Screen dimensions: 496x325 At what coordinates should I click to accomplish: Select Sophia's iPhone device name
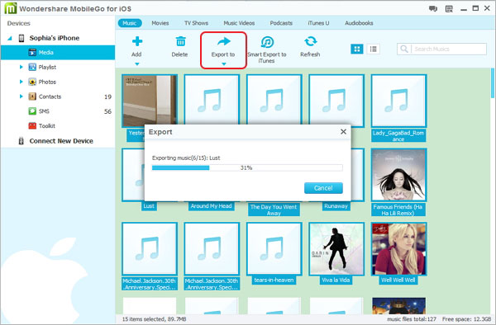[55, 38]
